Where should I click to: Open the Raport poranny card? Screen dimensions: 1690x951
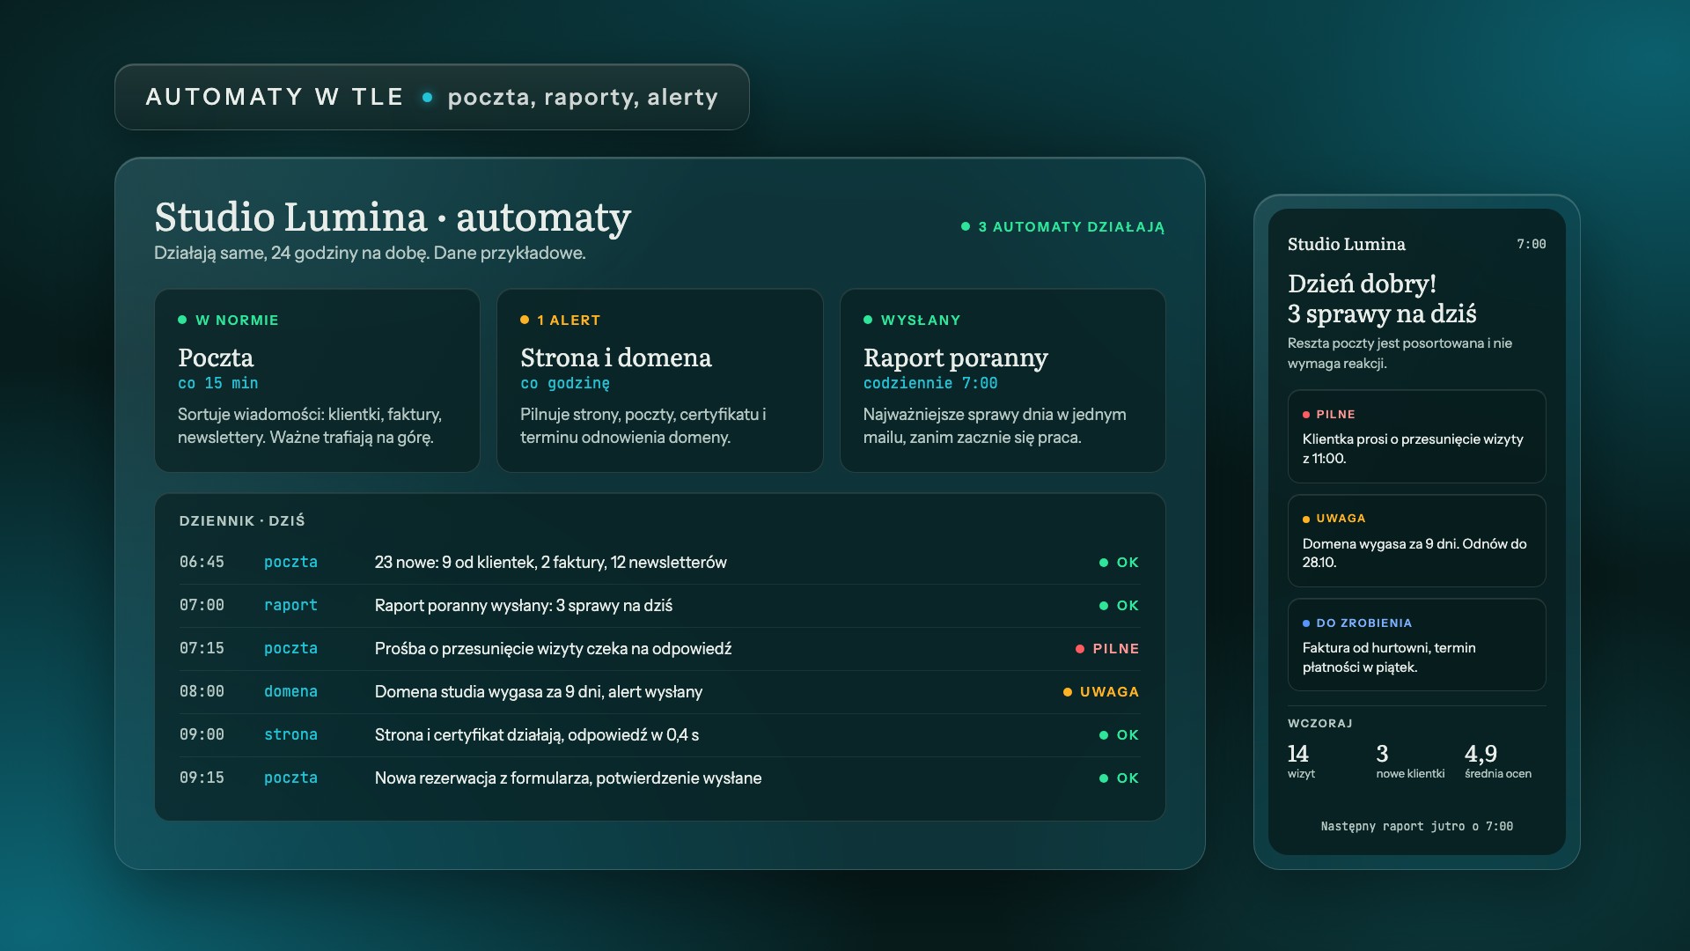tap(1003, 380)
